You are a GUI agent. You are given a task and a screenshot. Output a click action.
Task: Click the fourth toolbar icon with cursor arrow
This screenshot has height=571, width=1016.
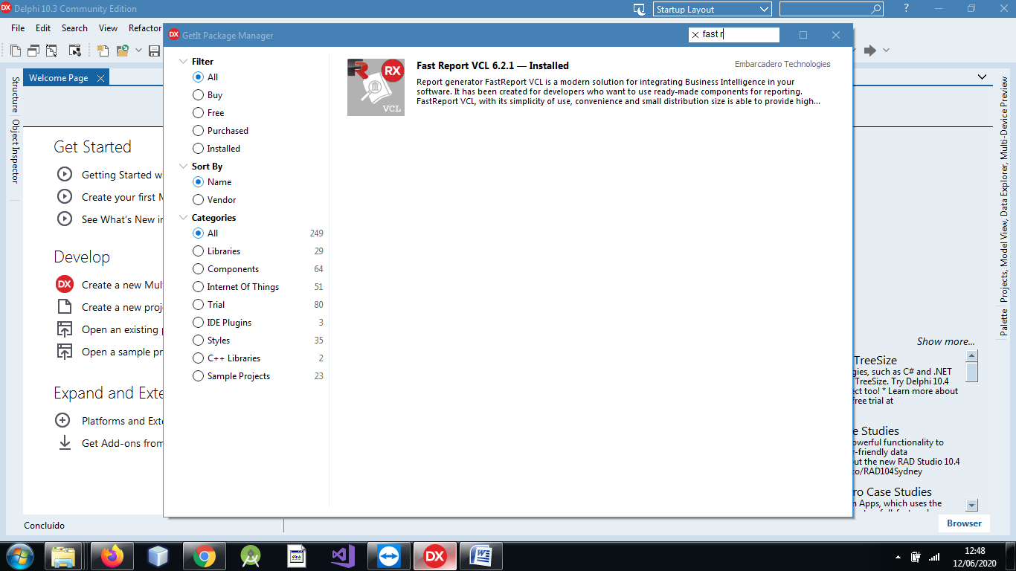pos(74,51)
